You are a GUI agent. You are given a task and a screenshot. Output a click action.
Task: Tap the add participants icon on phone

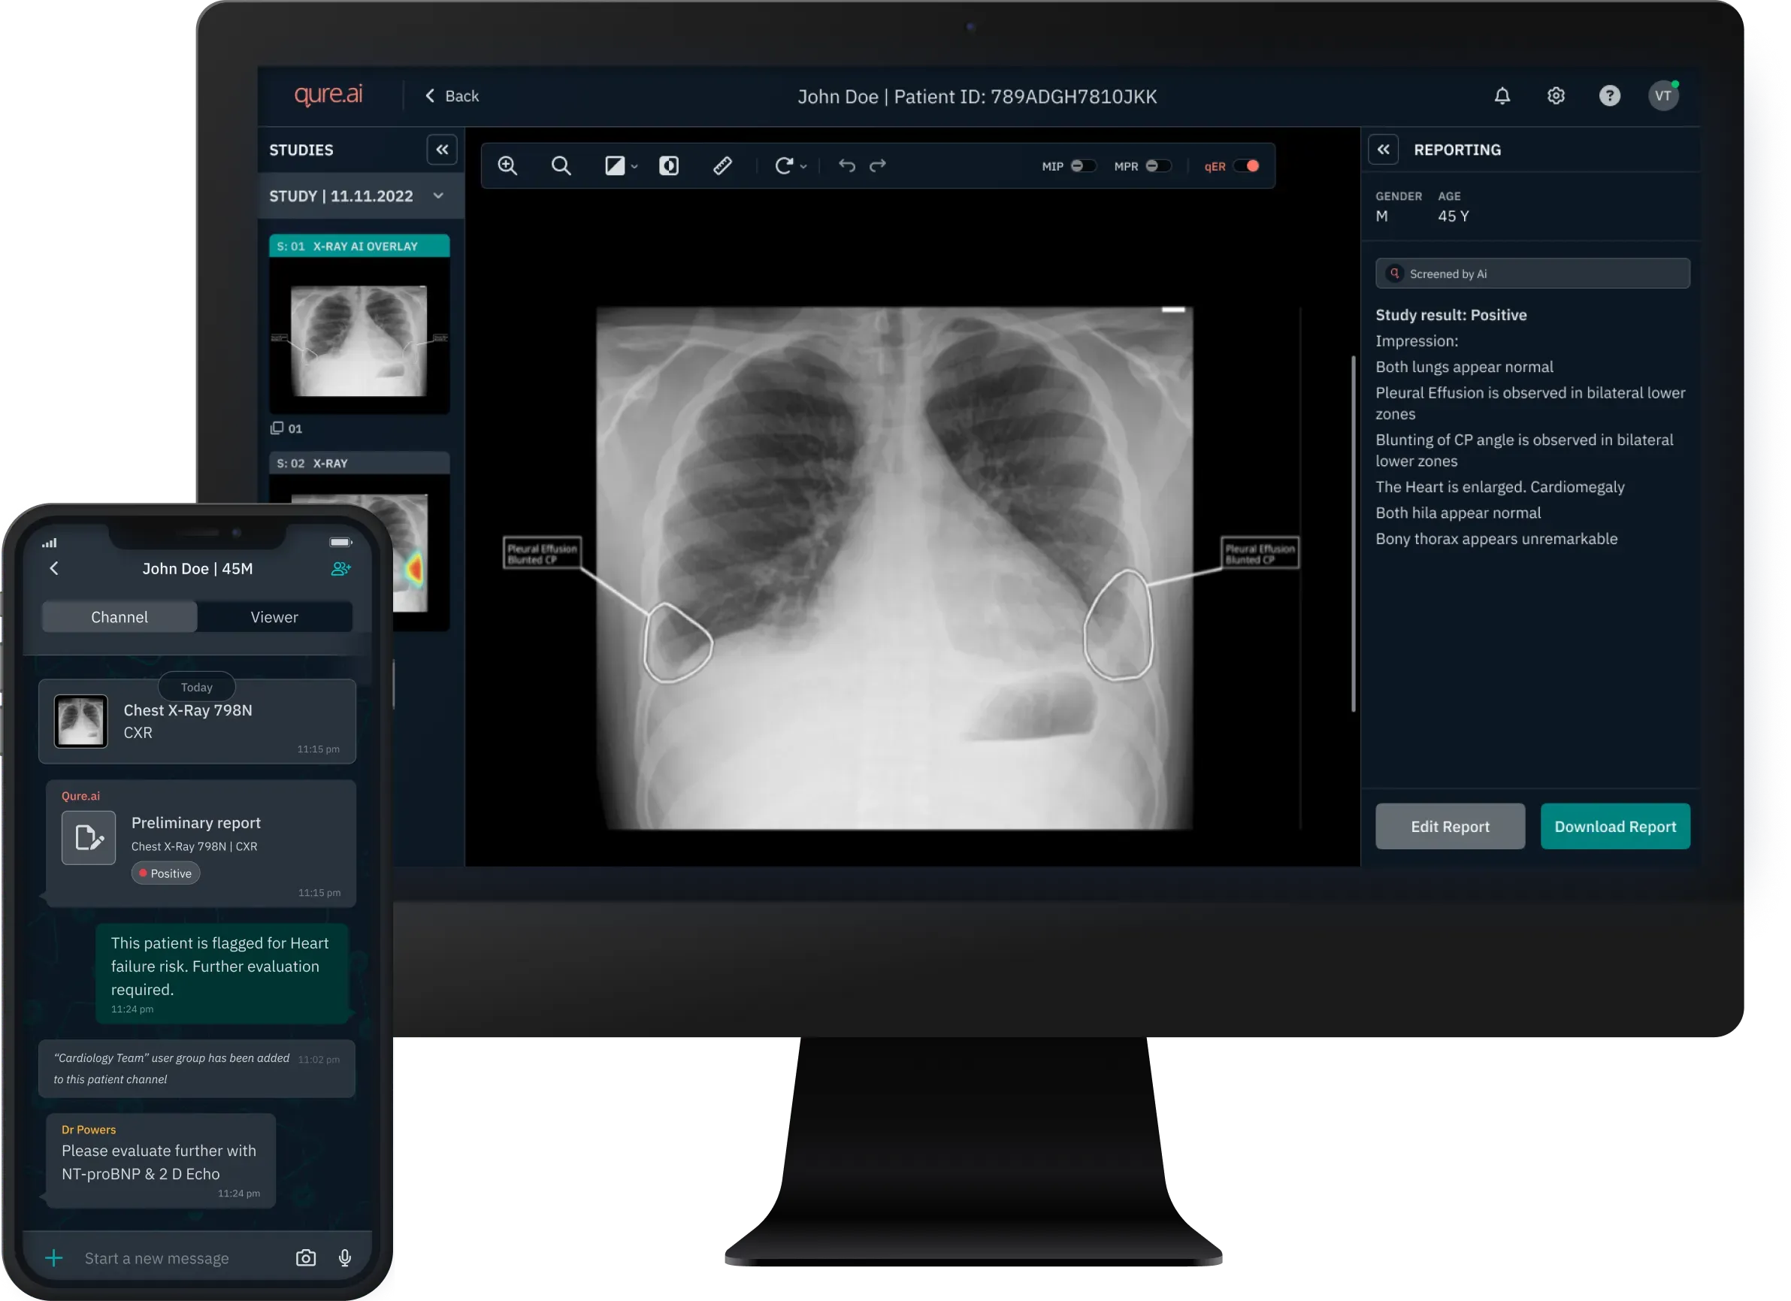click(x=341, y=569)
